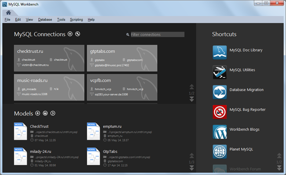
Task: Open the Database menu
Action: click(x=45, y=19)
